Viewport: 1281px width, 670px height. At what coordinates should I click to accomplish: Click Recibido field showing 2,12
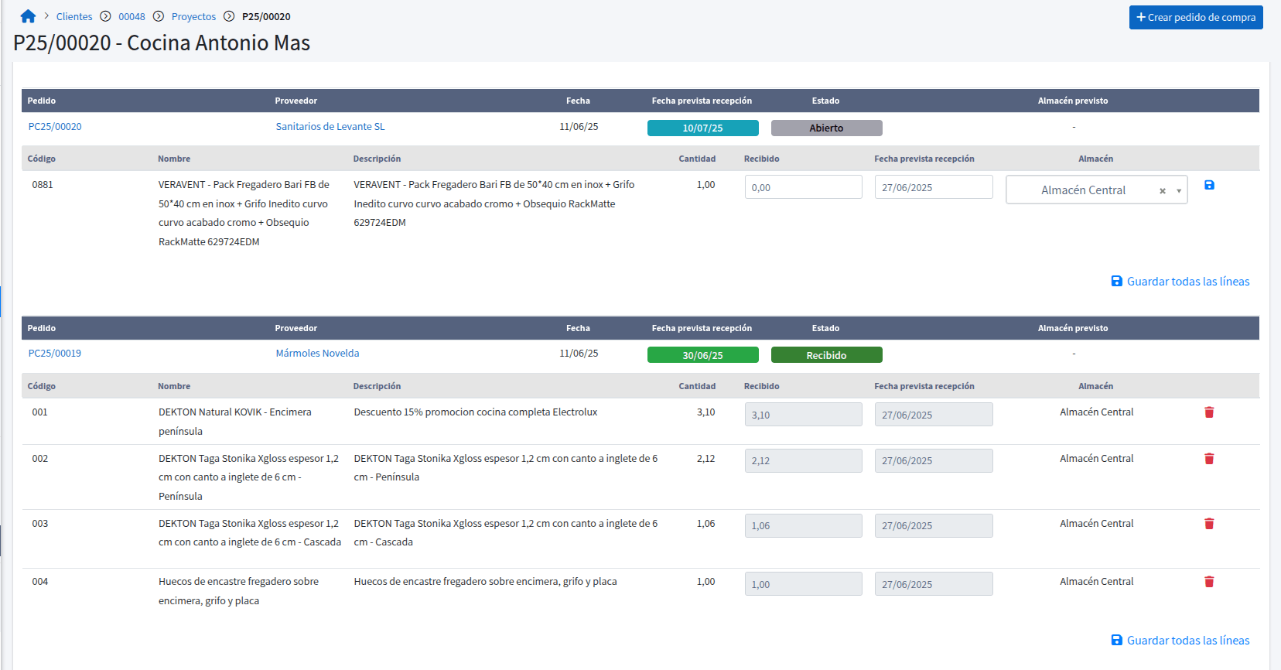804,460
